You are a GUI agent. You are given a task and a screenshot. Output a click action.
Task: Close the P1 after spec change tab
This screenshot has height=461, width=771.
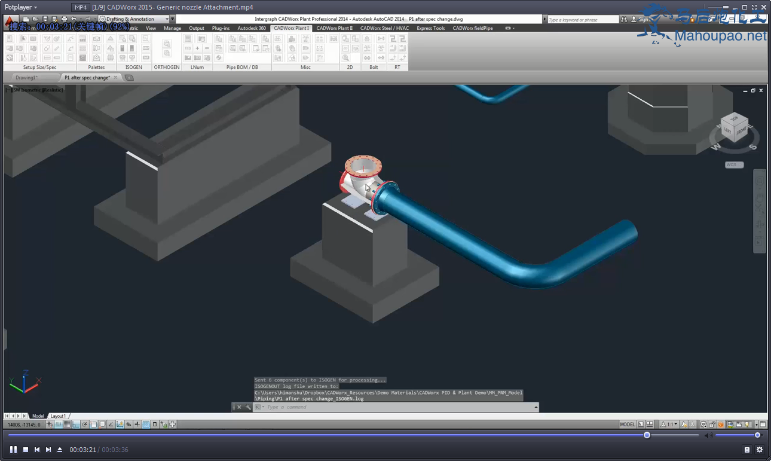point(115,77)
